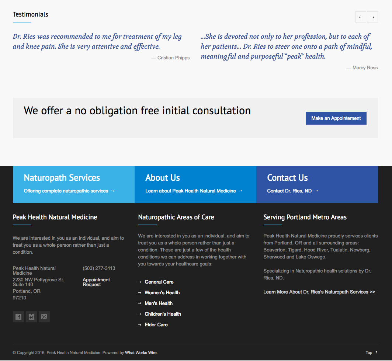Click arrow beside Elder Care
The height and width of the screenshot is (361, 392).
[140, 325]
